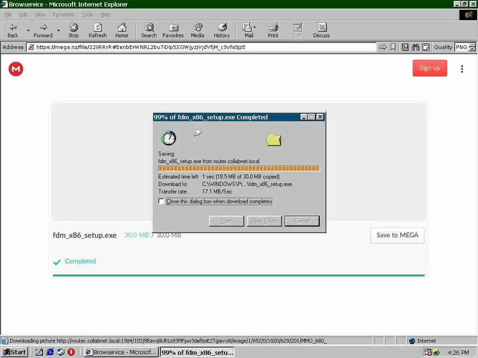The image size is (478, 358).
Task: Click the system tray network icon
Action: (x=436, y=352)
